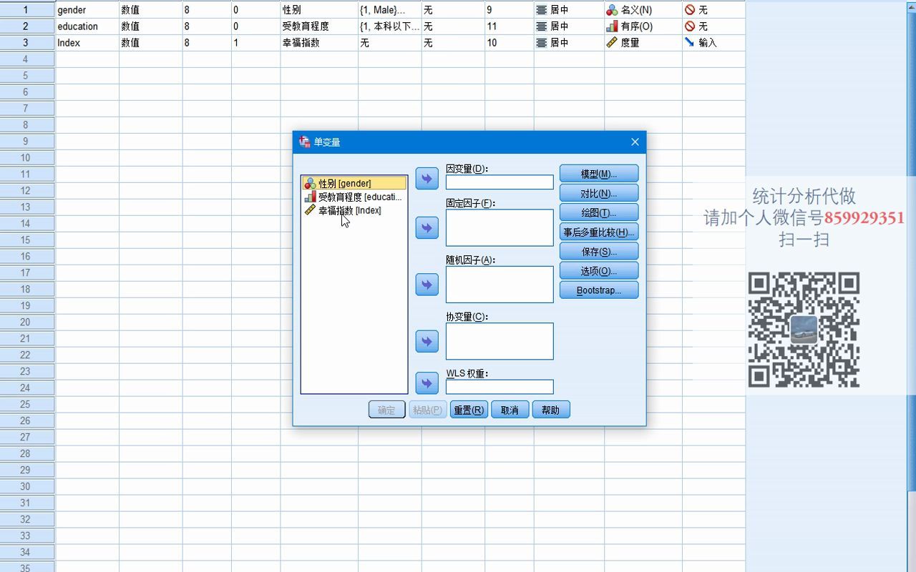916x572 pixels.
Task: Click the 数值 type cell in gender row
Action: 150,10
